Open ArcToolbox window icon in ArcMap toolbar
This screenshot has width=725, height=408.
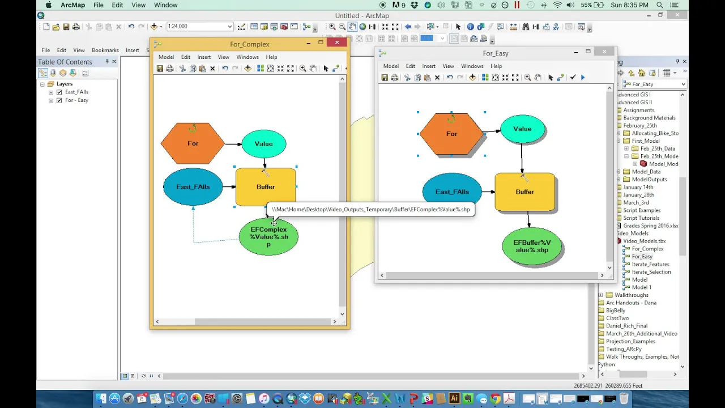(284, 27)
